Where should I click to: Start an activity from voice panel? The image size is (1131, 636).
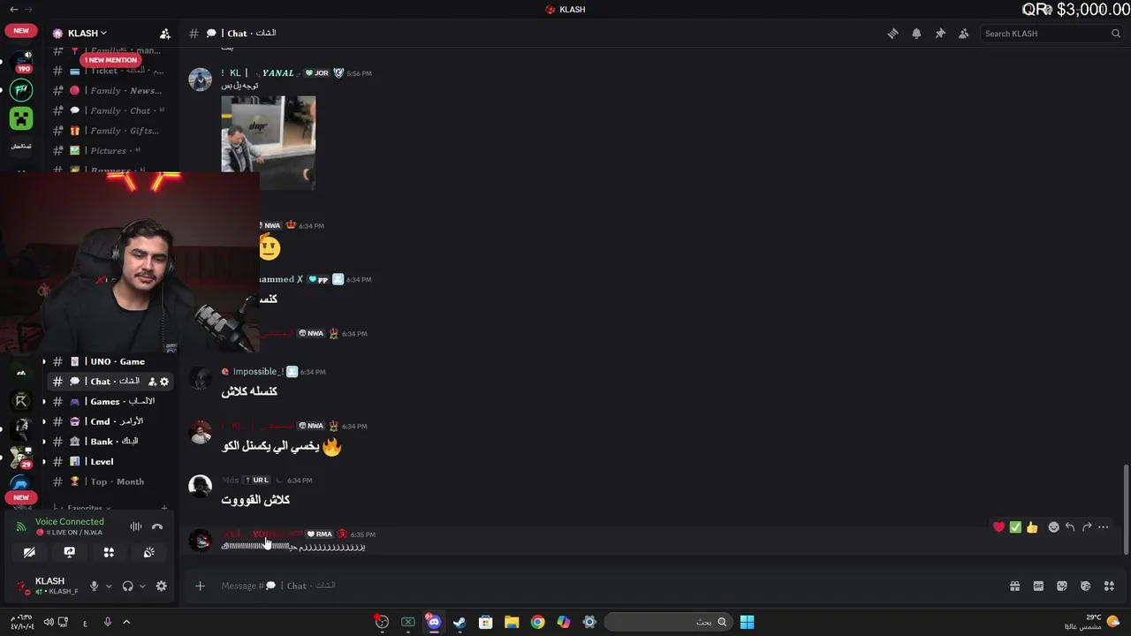coord(109,552)
